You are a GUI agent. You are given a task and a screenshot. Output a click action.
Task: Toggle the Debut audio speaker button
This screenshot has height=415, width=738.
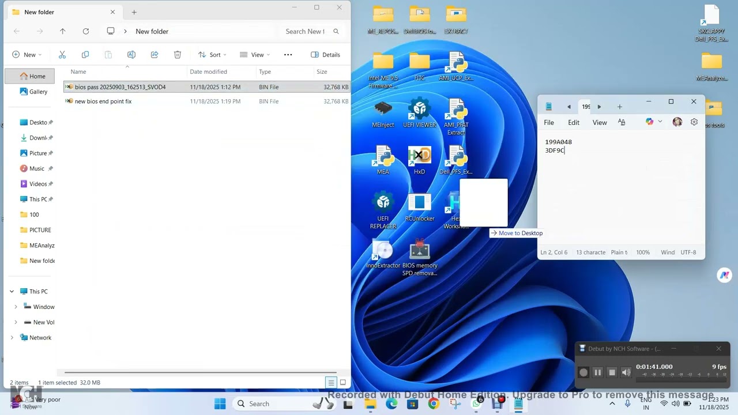(626, 372)
